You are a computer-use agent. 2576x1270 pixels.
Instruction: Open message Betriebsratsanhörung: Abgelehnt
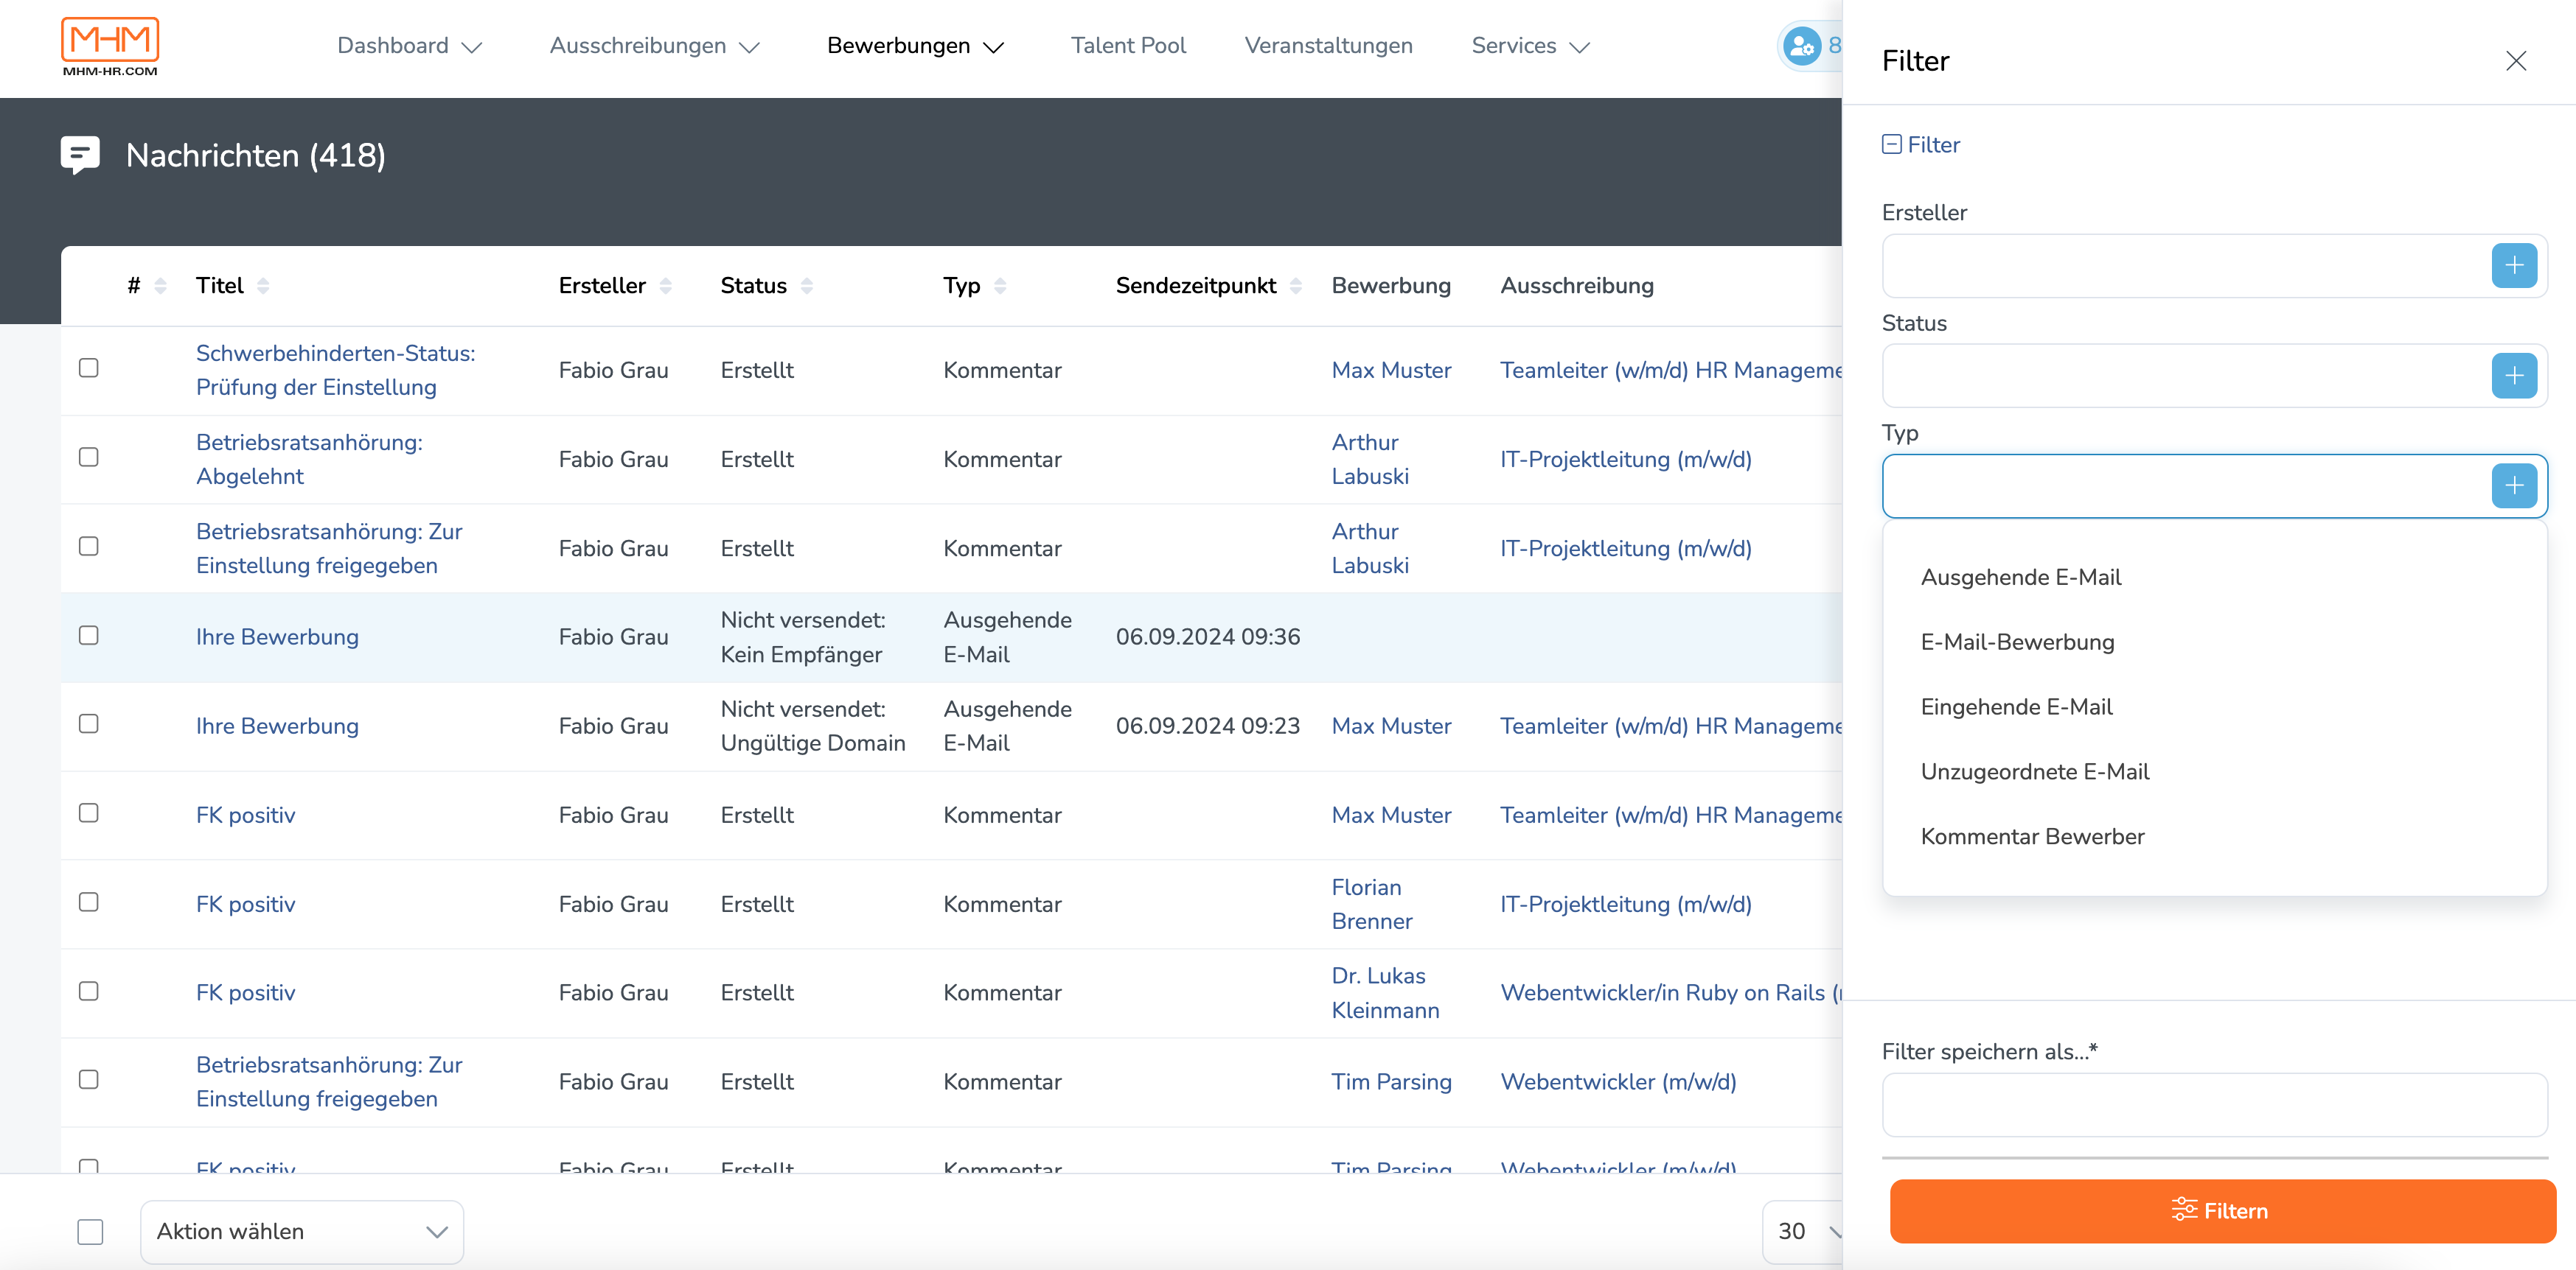pyautogui.click(x=309, y=459)
